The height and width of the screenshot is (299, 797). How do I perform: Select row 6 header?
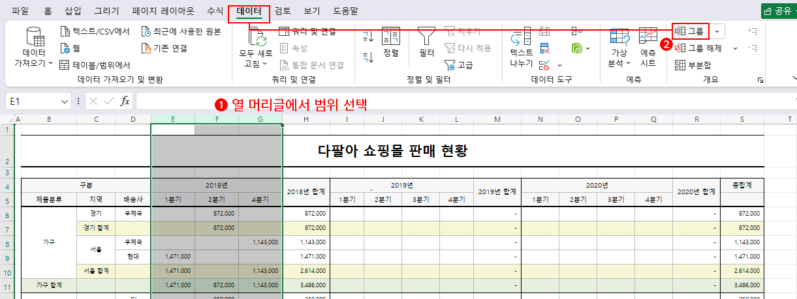click(7, 214)
